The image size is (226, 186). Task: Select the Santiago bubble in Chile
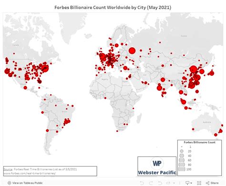(x=47, y=130)
